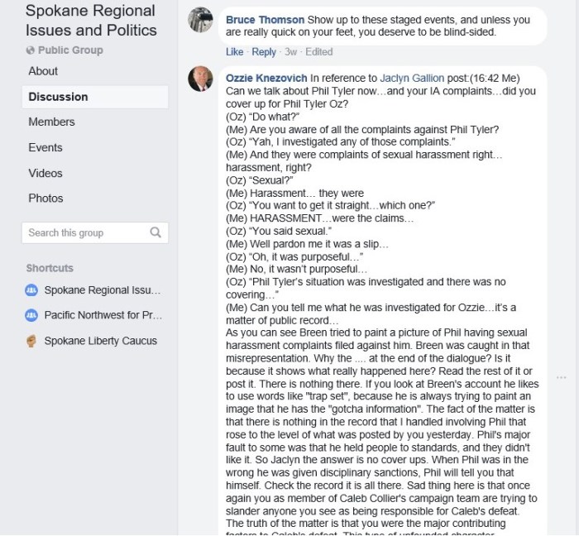Viewport: 579px width, 536px height.
Task: Go to the Members section
Action: (x=51, y=122)
